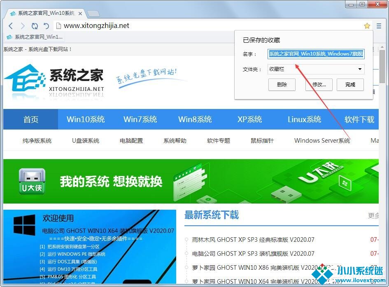The image size is (389, 287).
Task: Open 雨林木风 GHOST XP SP3 经典标准版 link
Action: [x=253, y=240]
